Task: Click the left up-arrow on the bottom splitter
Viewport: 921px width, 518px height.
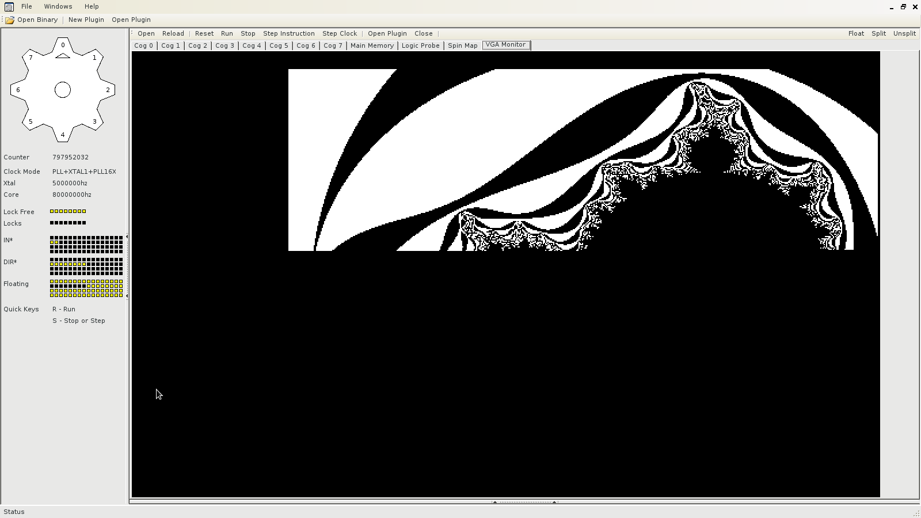Action: point(494,502)
